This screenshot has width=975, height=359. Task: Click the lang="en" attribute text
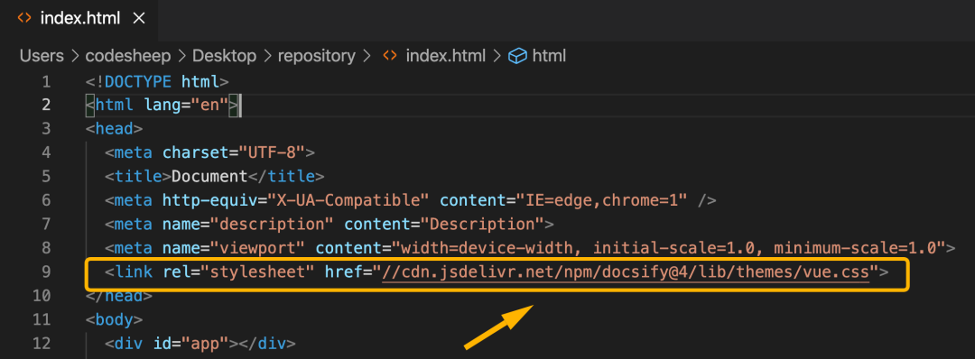tap(186, 105)
